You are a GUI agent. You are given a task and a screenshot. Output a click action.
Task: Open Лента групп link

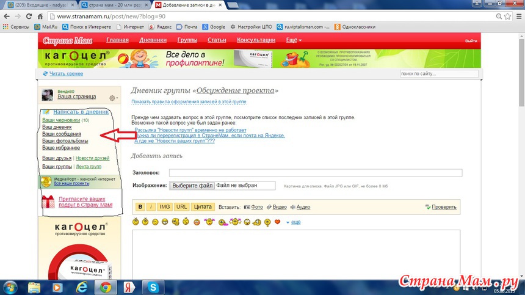tap(89, 166)
